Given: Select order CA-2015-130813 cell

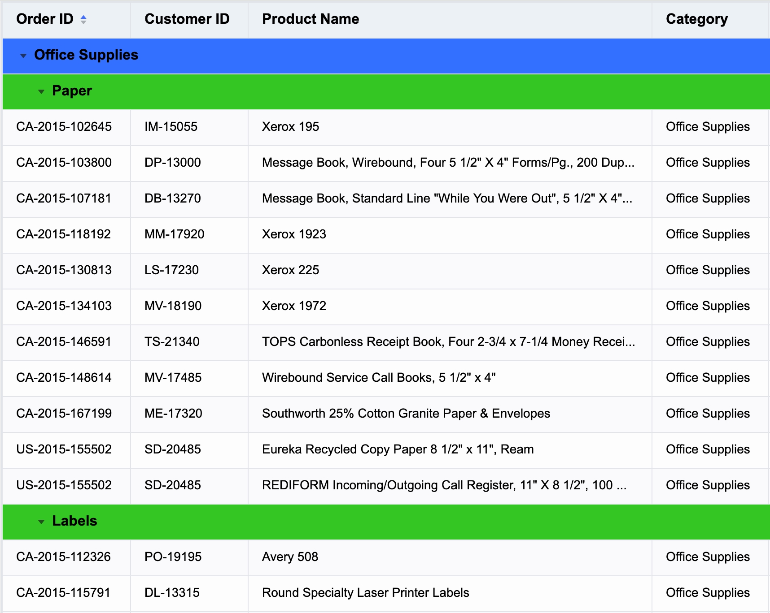Looking at the screenshot, I should coord(67,271).
